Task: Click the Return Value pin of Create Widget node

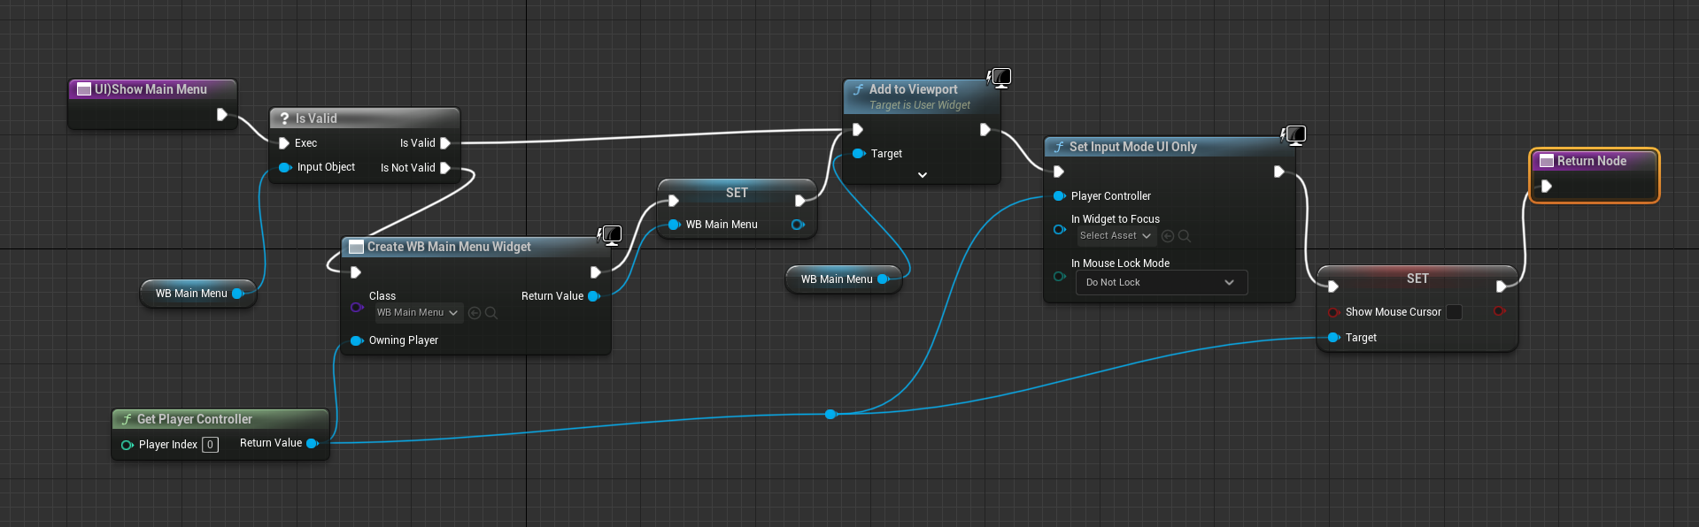Action: [594, 296]
